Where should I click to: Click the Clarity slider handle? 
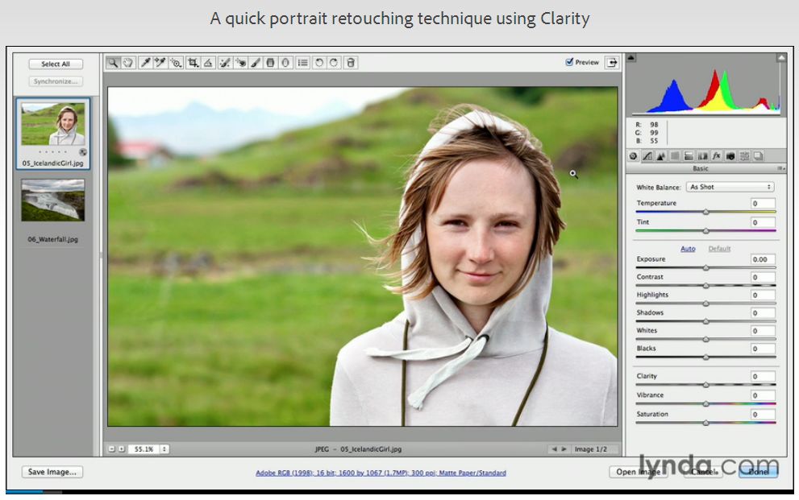click(705, 385)
